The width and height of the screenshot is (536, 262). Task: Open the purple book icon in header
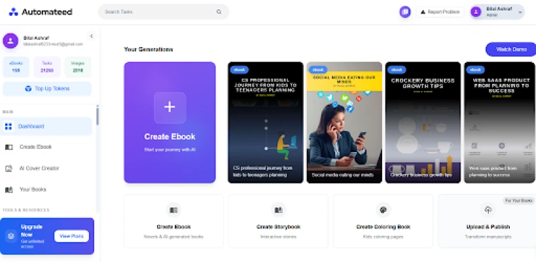click(x=405, y=12)
